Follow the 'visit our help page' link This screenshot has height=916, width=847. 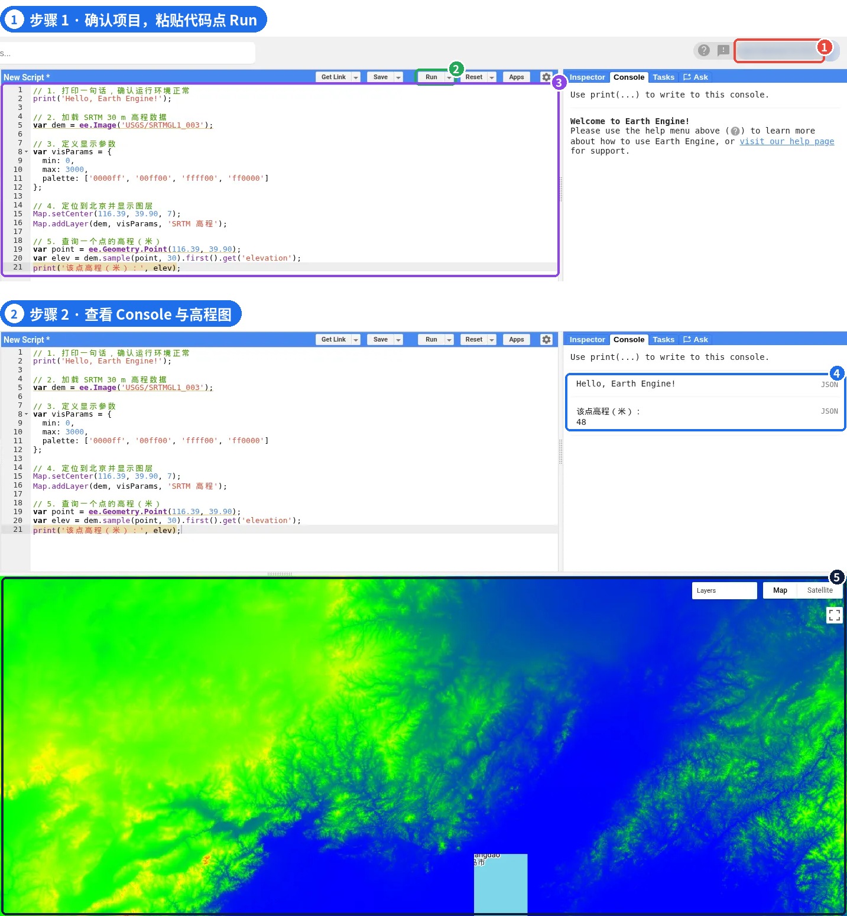[x=787, y=141]
